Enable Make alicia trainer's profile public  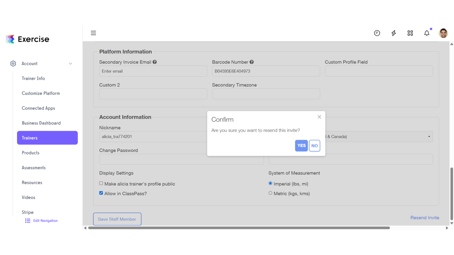click(x=101, y=183)
